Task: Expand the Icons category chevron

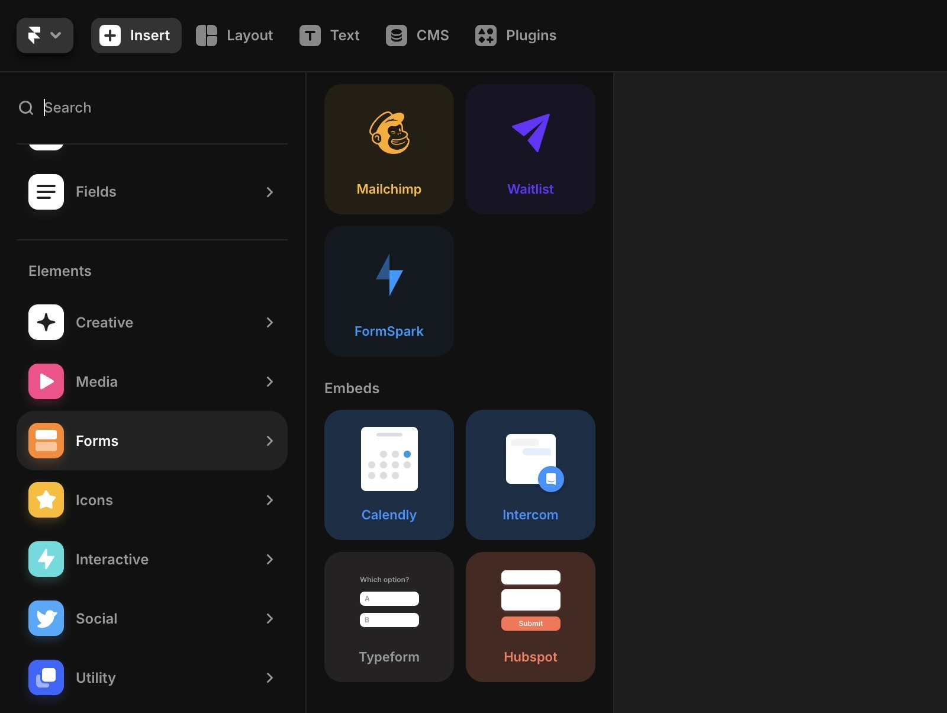Action: click(x=270, y=500)
